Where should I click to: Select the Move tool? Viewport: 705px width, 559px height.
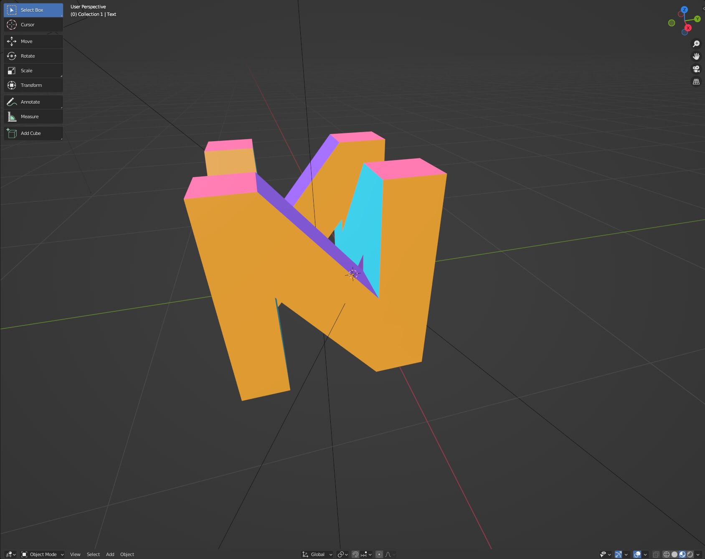click(33, 41)
